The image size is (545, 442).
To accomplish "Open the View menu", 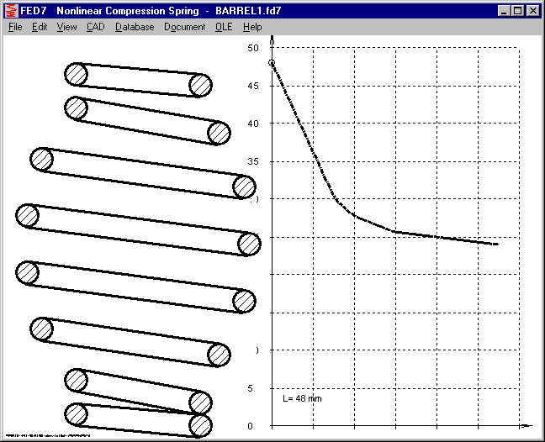I will pos(66,27).
